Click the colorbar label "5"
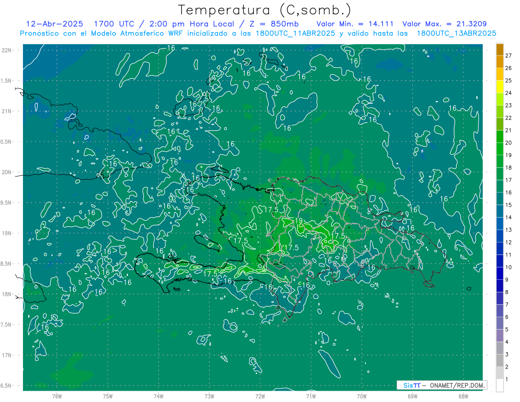 point(507,330)
